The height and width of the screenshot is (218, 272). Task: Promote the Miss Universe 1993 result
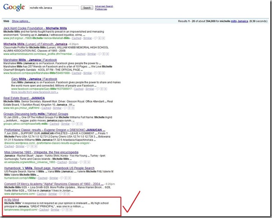tap(85, 162)
